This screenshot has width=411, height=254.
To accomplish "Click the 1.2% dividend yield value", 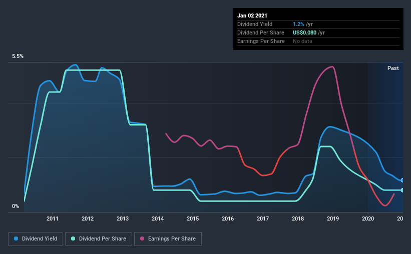I will [298, 24].
